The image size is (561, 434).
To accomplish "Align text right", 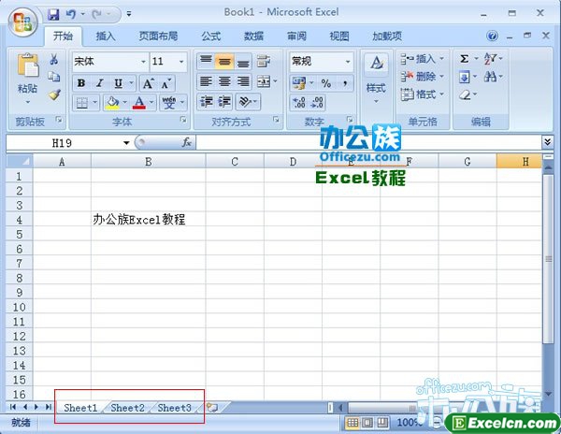I will tap(243, 82).
